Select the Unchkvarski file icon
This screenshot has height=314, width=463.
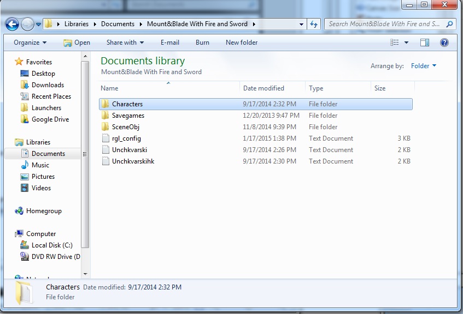(106, 149)
